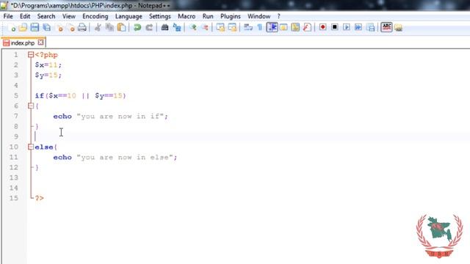The width and height of the screenshot is (470, 264).
Task: Click the Save Recorded Macro icon
Action: pos(371,28)
